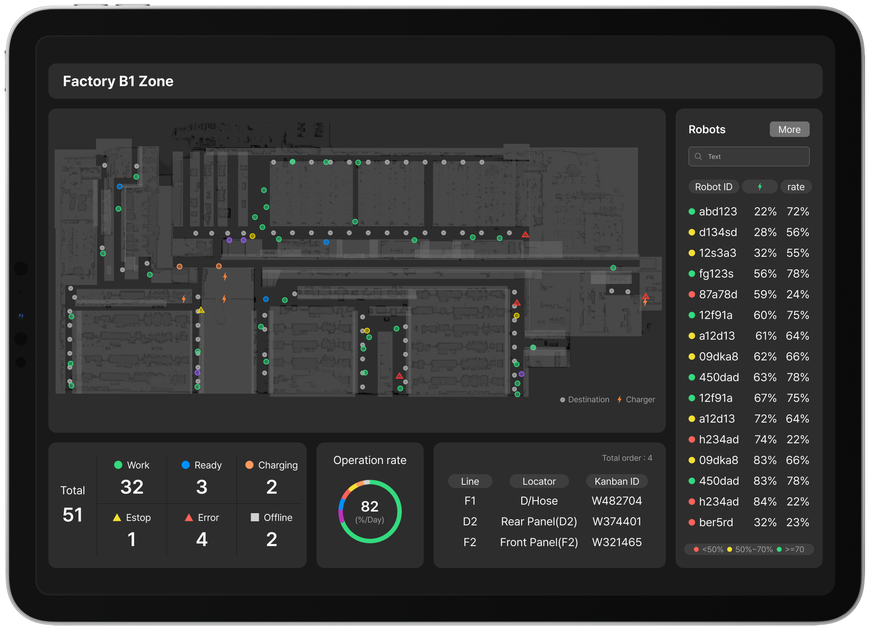871x631 pixels.
Task: Click the green lightning battery column header
Action: [760, 187]
